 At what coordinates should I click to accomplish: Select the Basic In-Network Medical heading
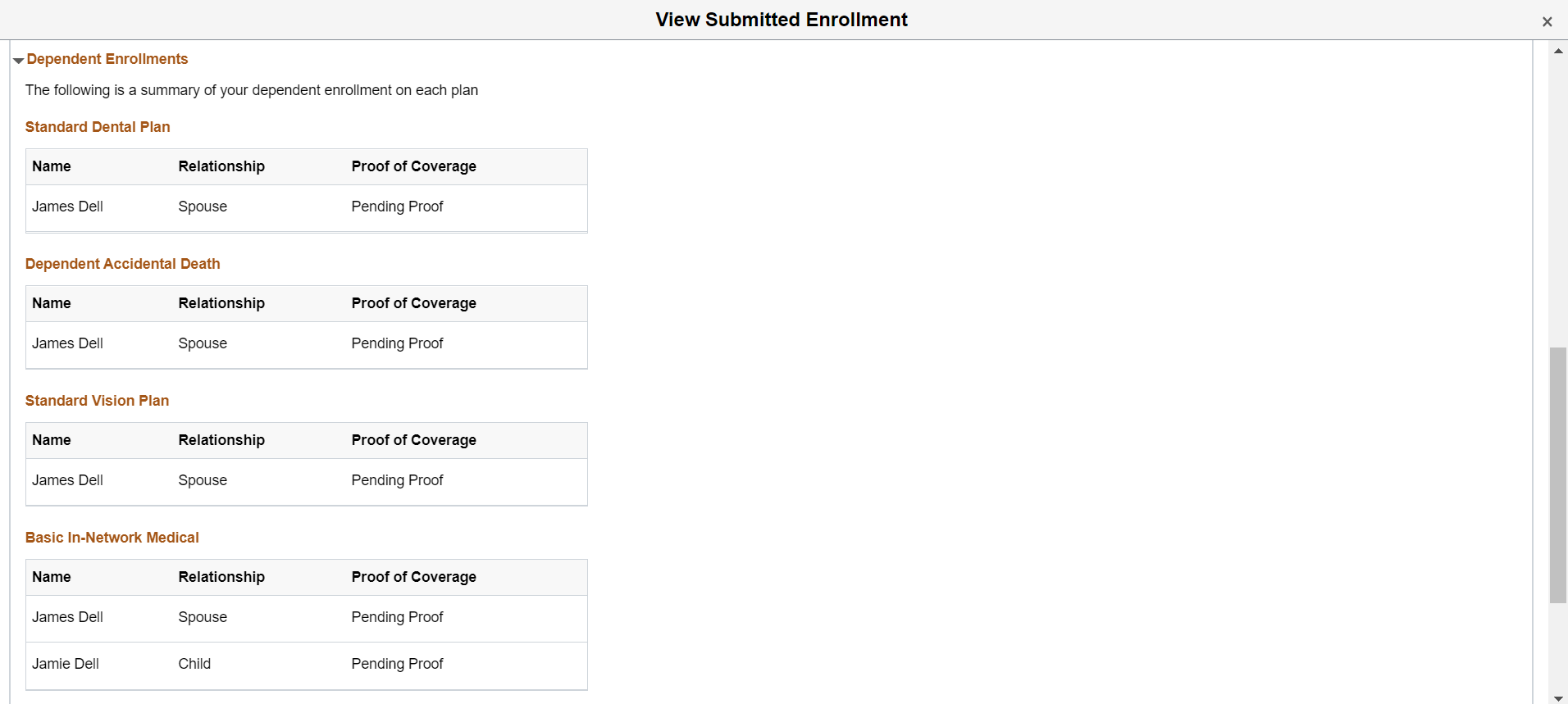112,538
